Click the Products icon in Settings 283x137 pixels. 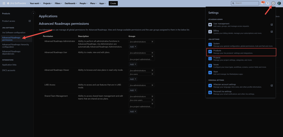[210, 52]
